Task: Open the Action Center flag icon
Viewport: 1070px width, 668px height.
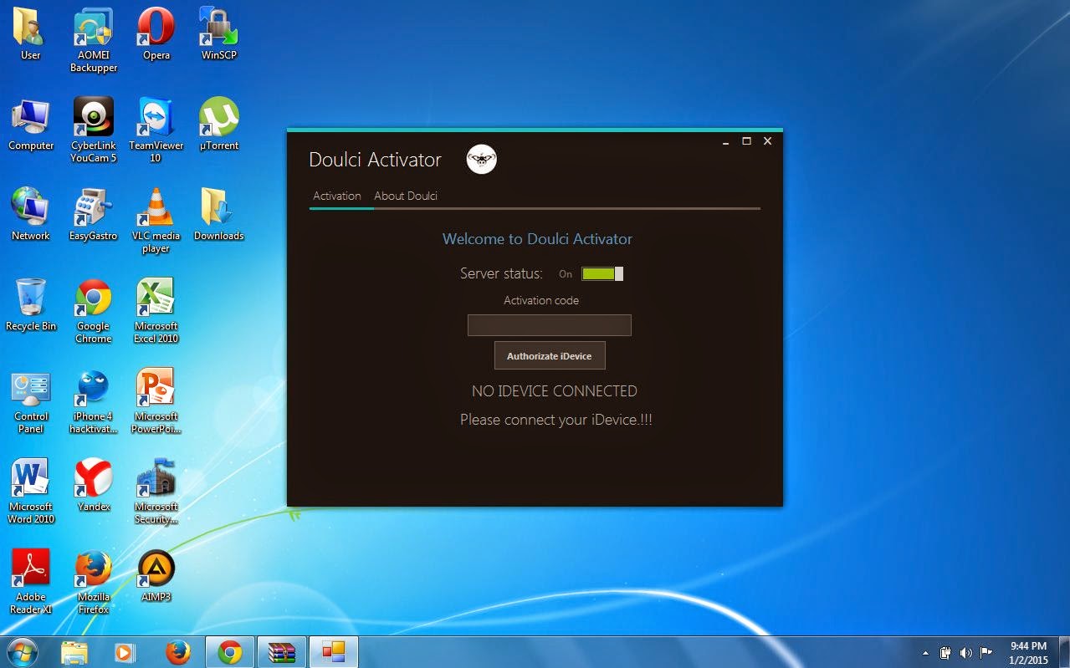Action: (986, 653)
